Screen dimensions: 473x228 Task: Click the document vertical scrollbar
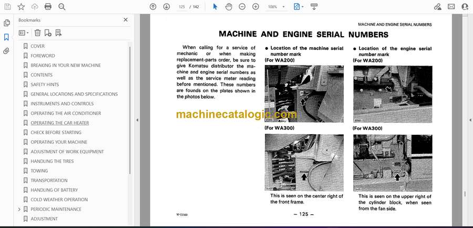tap(465, 194)
